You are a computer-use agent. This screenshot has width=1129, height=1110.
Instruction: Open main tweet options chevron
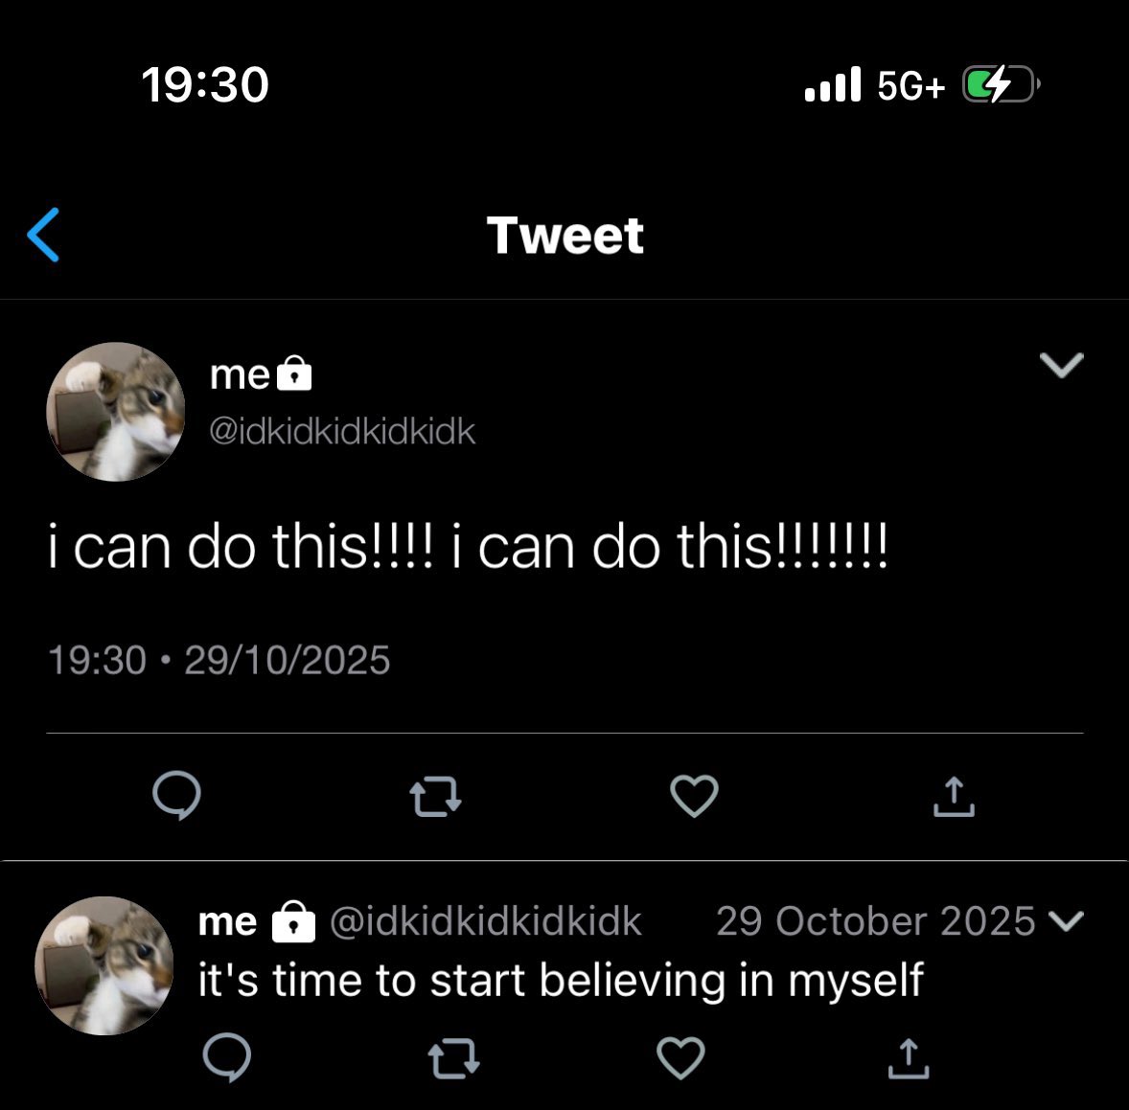pyautogui.click(x=1061, y=365)
